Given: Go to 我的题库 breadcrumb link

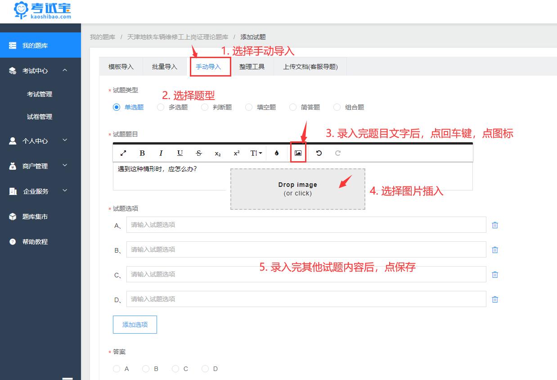Looking at the screenshot, I should (103, 37).
